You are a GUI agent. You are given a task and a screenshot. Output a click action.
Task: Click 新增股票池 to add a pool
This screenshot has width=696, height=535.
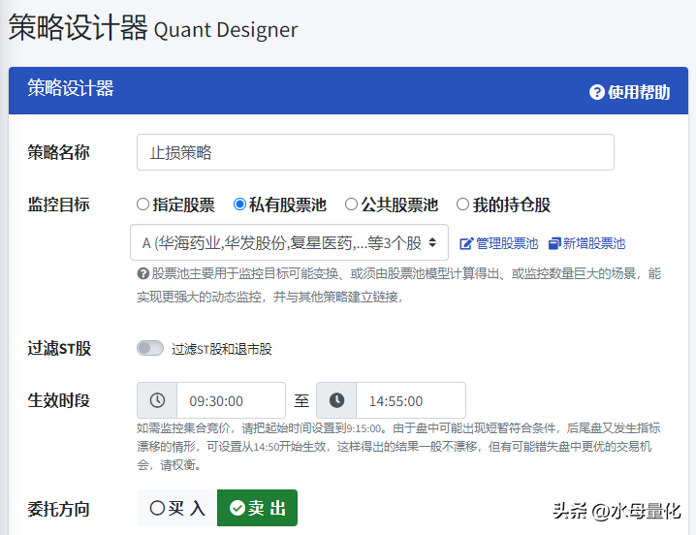tap(593, 243)
